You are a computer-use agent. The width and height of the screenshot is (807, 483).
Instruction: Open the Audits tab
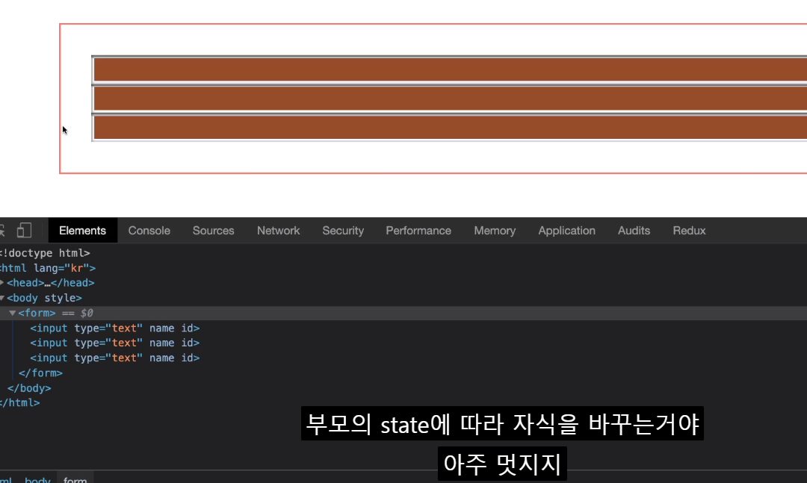(634, 231)
